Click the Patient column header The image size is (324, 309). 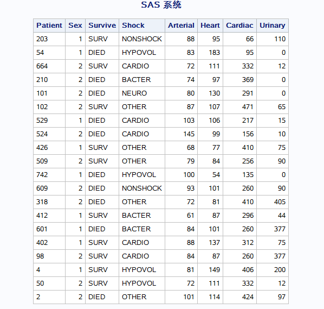pos(49,26)
